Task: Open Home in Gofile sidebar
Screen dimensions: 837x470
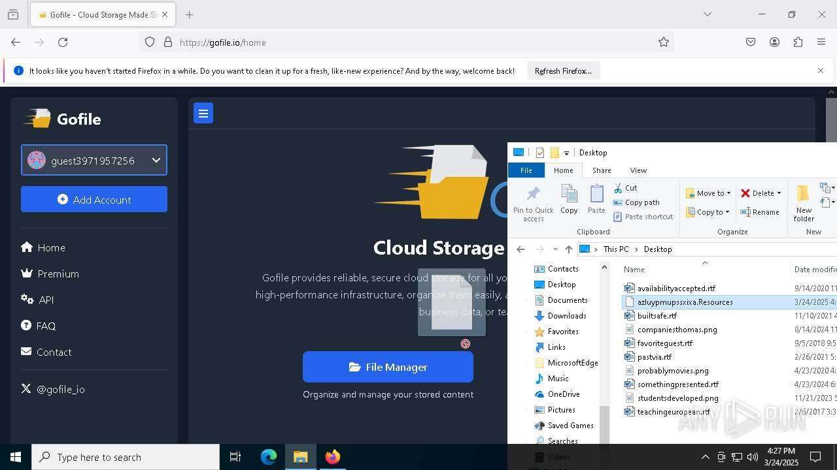Action: click(43, 247)
